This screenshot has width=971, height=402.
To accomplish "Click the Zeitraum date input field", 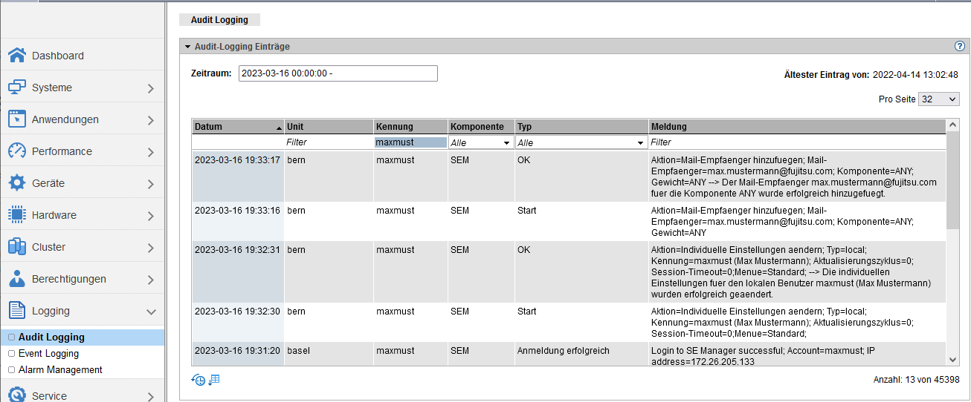I will tap(338, 73).
